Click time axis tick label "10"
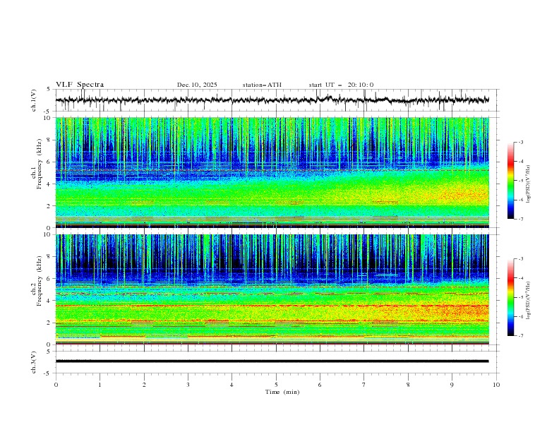Image resolution: width=559 pixels, height=432 pixels. [x=496, y=385]
